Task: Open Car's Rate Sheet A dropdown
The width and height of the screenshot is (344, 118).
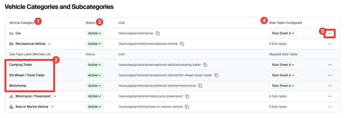Action: (x=283, y=33)
